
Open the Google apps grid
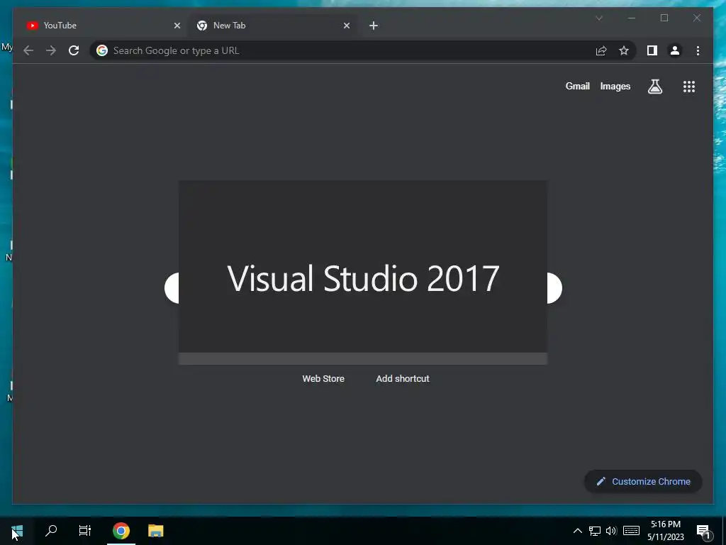[689, 87]
